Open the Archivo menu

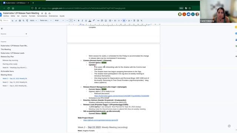coord(6,16)
